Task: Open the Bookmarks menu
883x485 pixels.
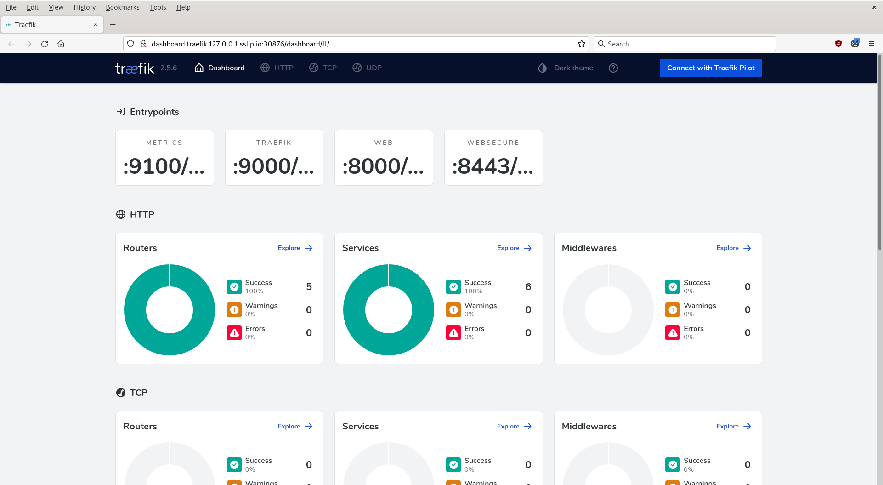Action: 123,7
